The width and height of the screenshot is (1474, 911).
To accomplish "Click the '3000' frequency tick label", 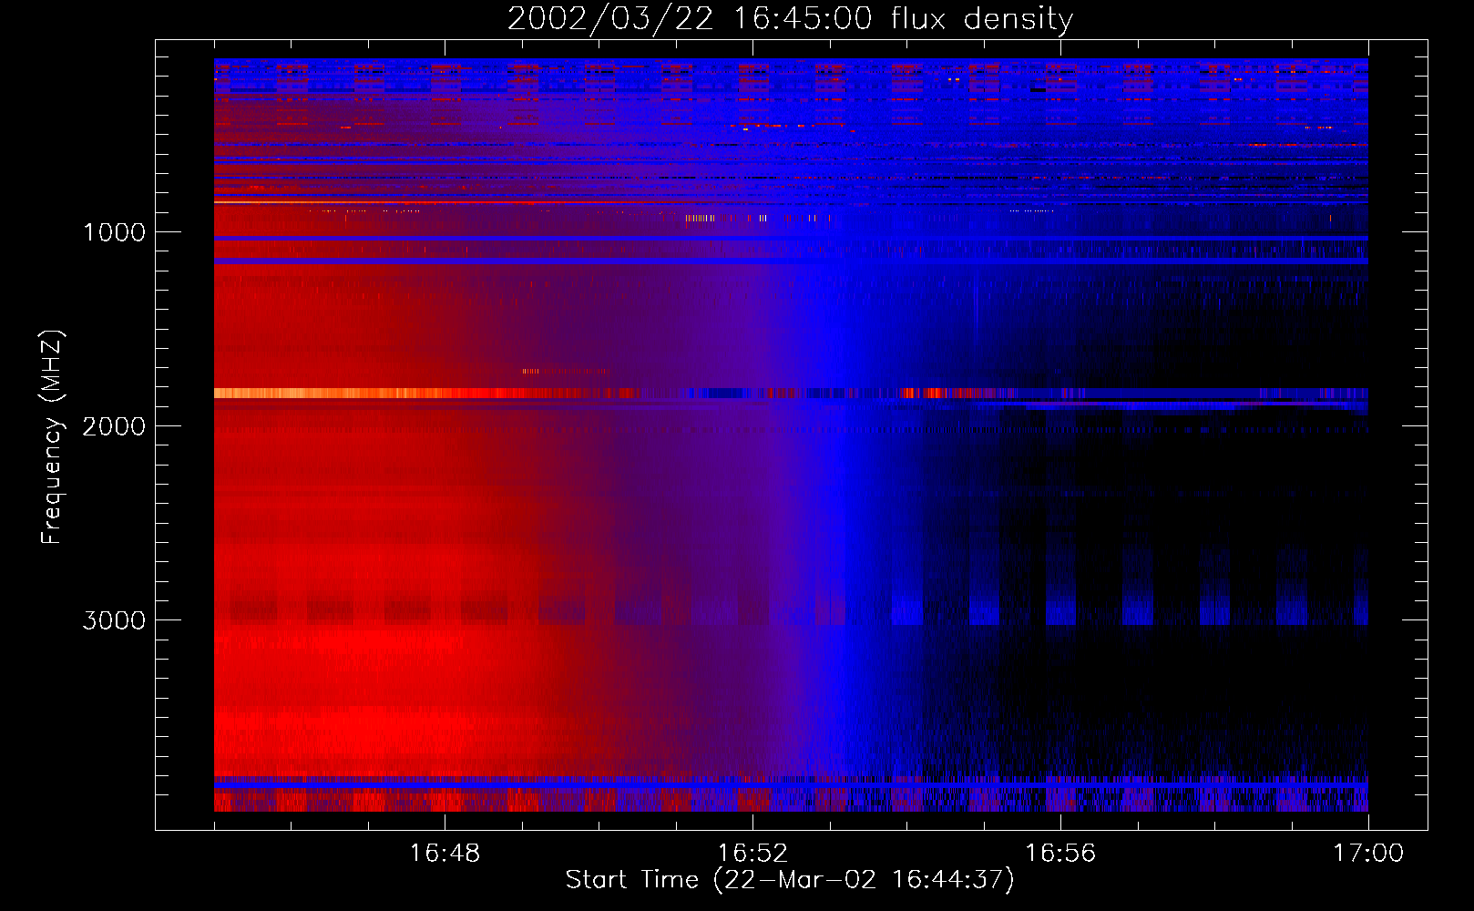I will [114, 620].
